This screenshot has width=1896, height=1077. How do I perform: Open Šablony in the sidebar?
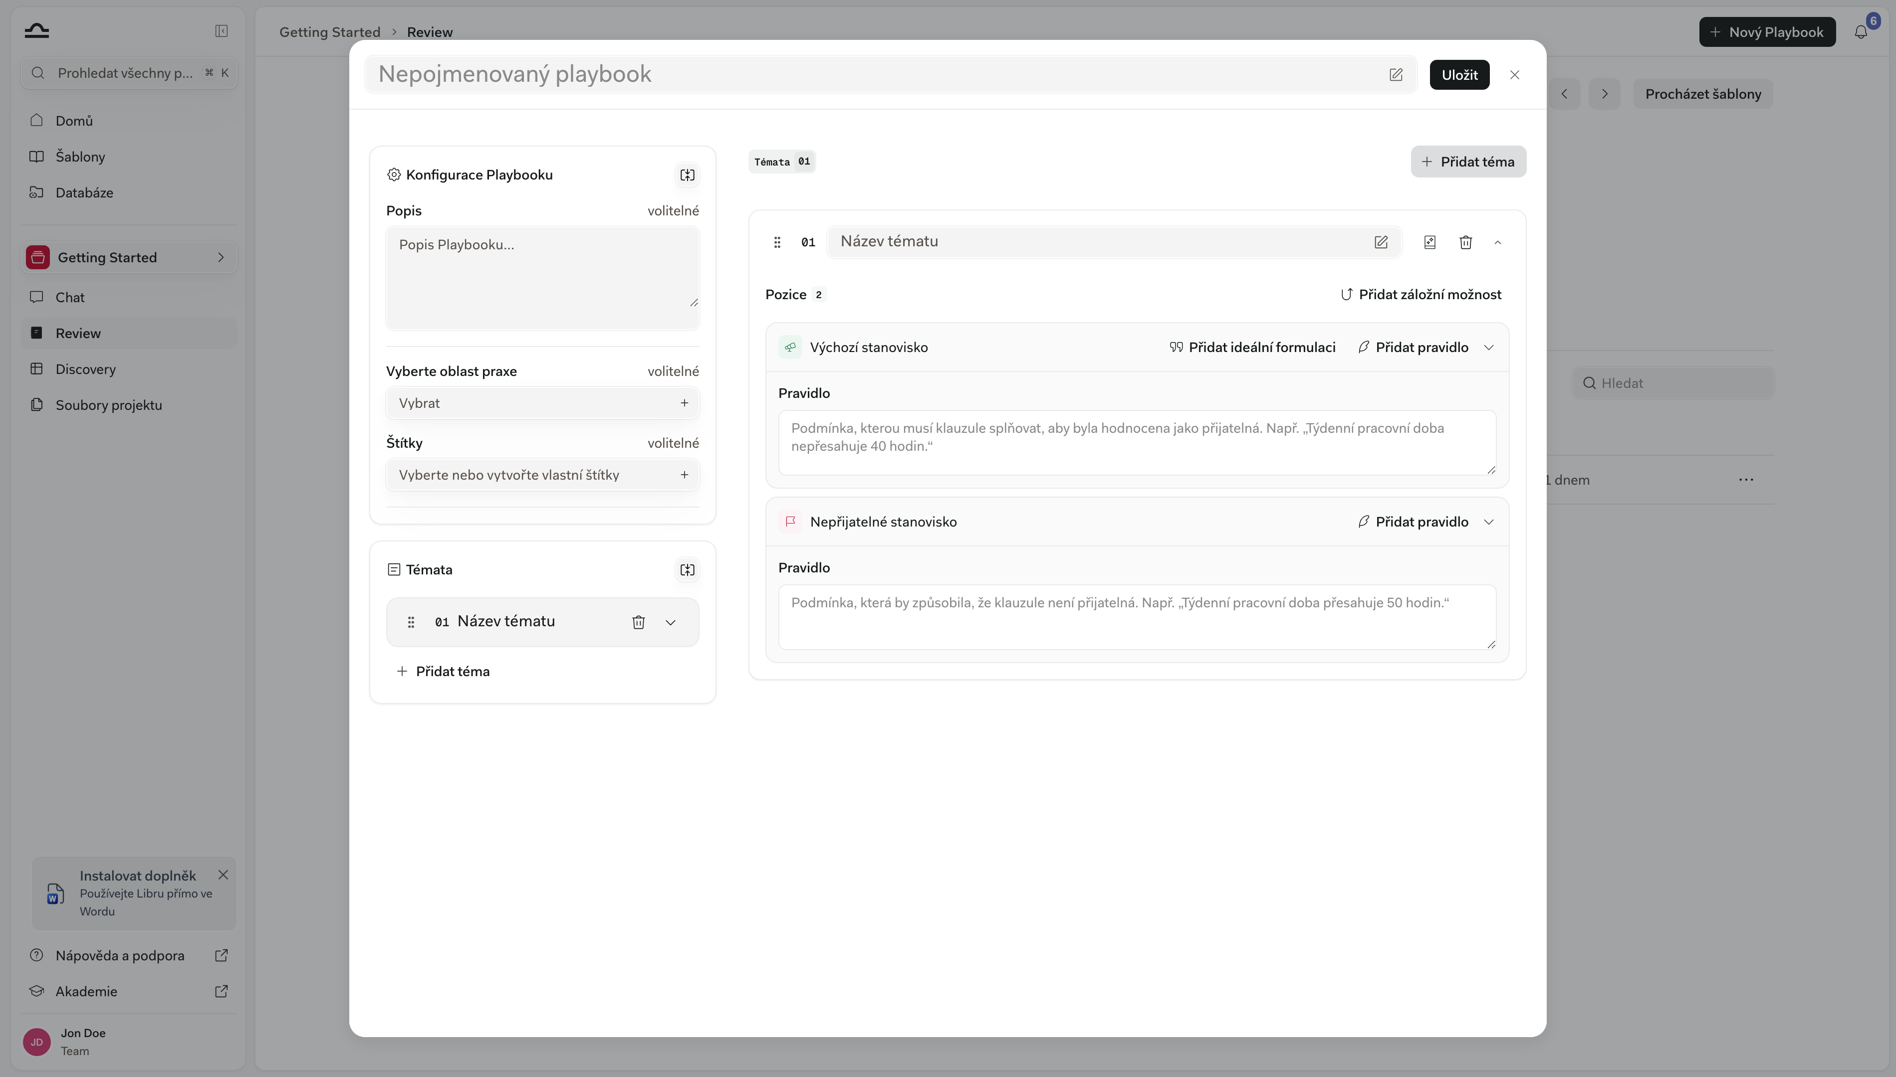pos(129,157)
